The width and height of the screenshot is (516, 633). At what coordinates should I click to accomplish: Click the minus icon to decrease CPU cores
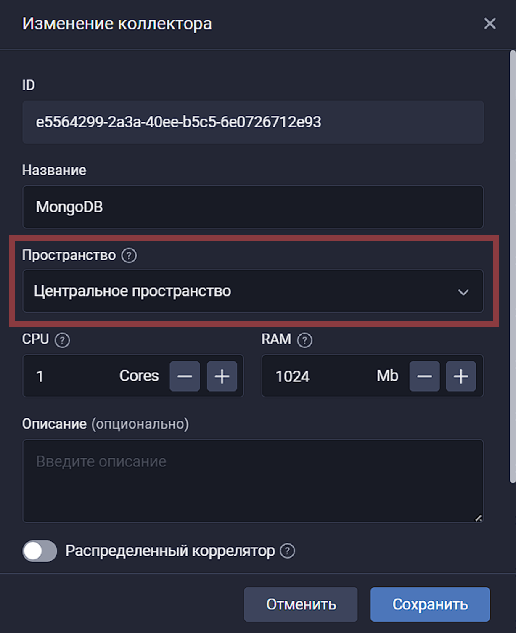[185, 376]
